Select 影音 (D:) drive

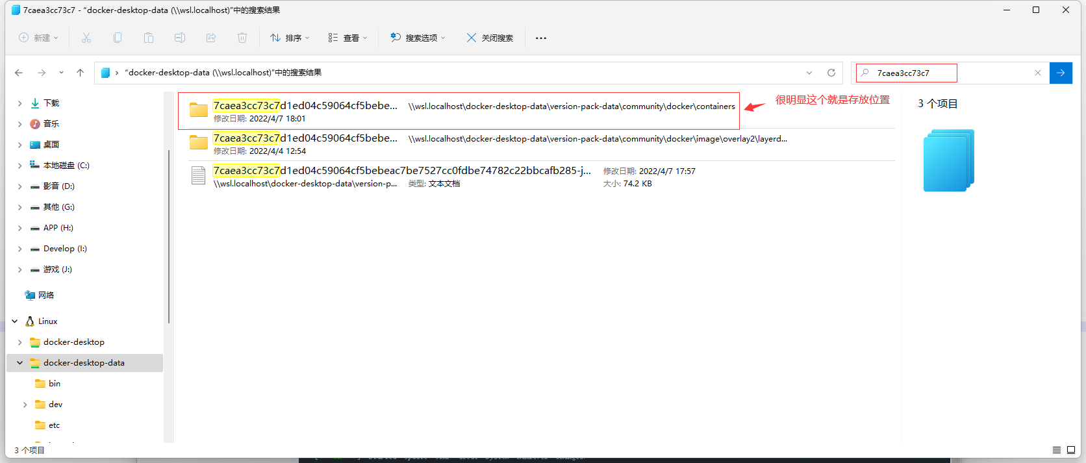(58, 186)
